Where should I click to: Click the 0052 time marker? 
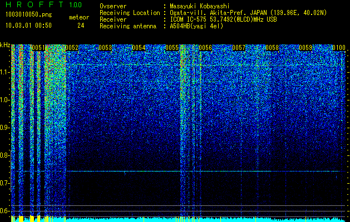pyautogui.click(x=72, y=48)
